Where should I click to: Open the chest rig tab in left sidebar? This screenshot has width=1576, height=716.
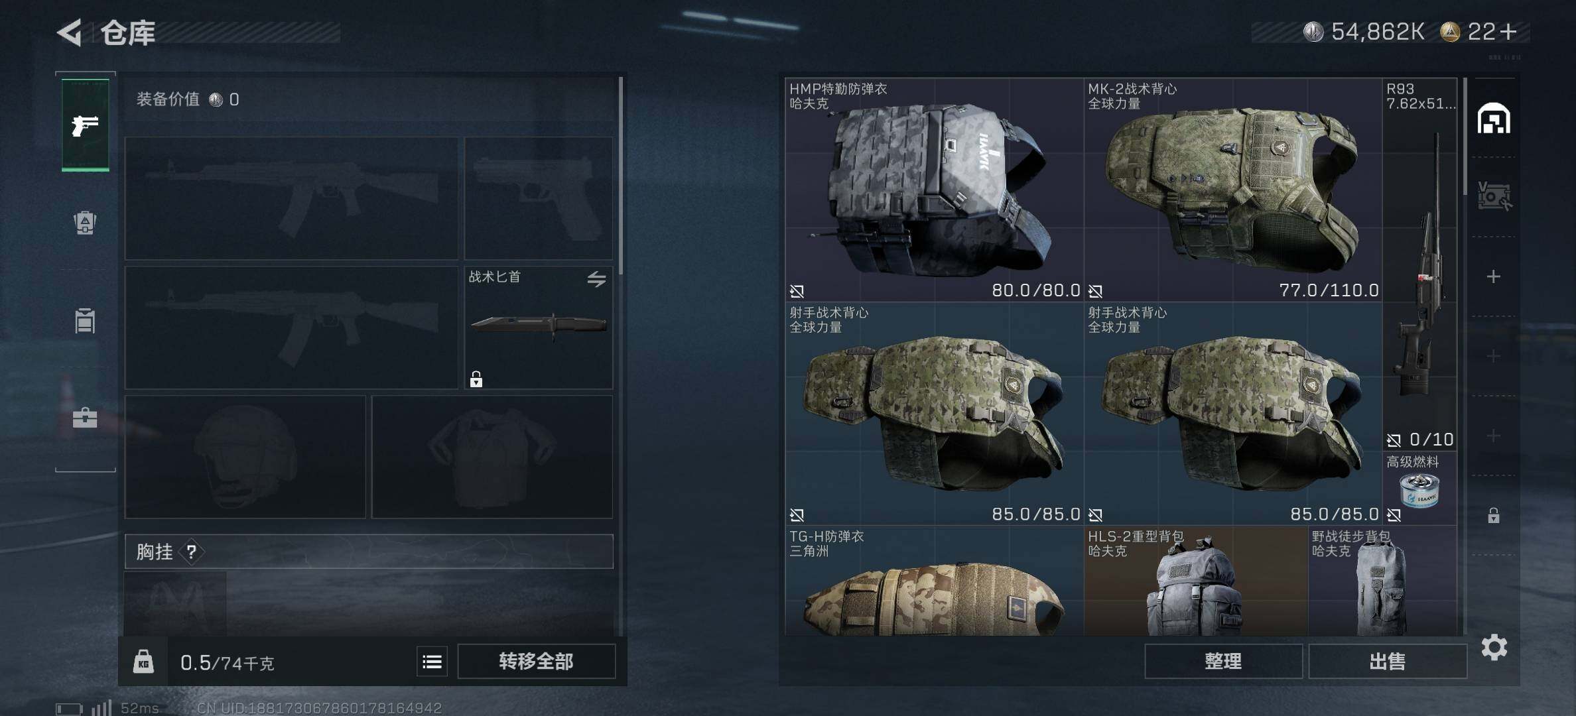(x=85, y=320)
